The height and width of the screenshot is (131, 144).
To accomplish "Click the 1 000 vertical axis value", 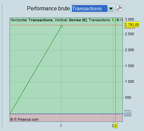I will [129, 82].
